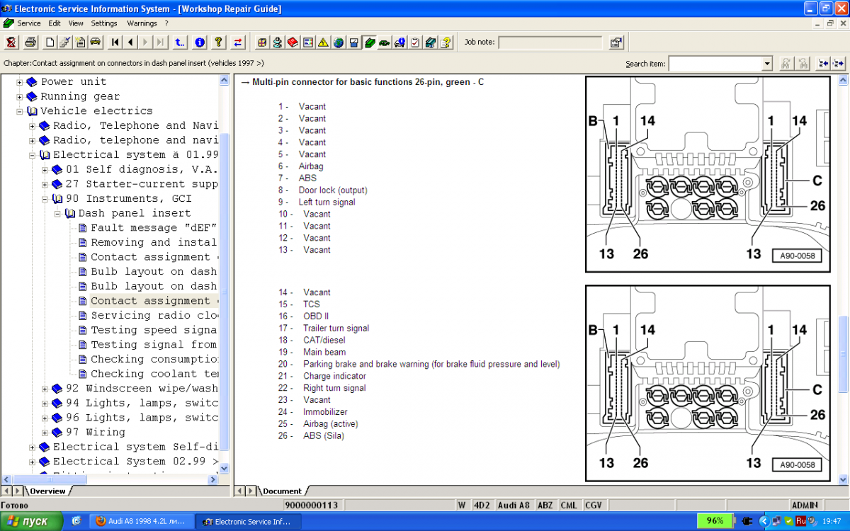Viewport: 850px width, 531px height.
Task: Open the Search item dropdown arrow
Action: click(766, 64)
